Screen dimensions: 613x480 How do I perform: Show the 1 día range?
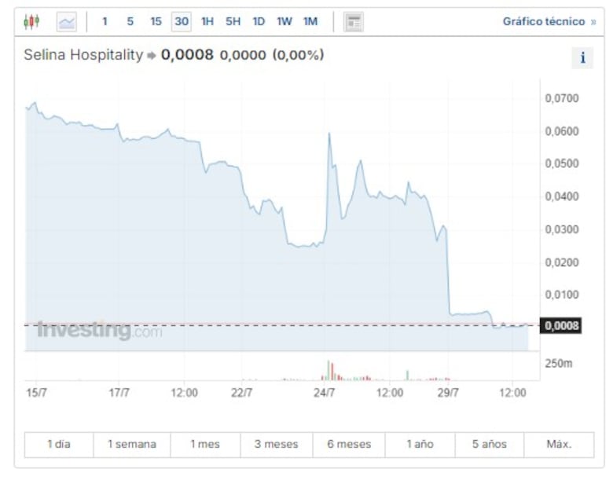click(59, 445)
